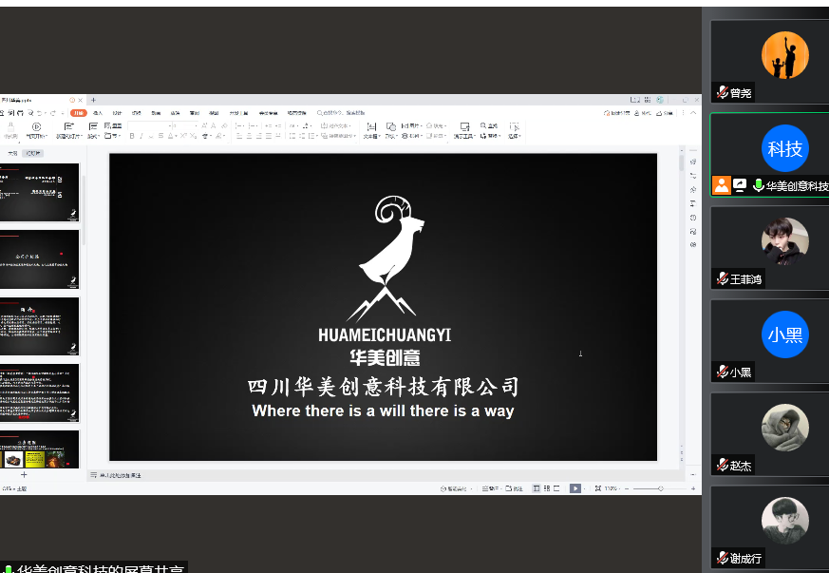Screen dimensions: 829x573
Task: Click the fit-to-window icon beside zoom percentage
Action: click(x=597, y=488)
